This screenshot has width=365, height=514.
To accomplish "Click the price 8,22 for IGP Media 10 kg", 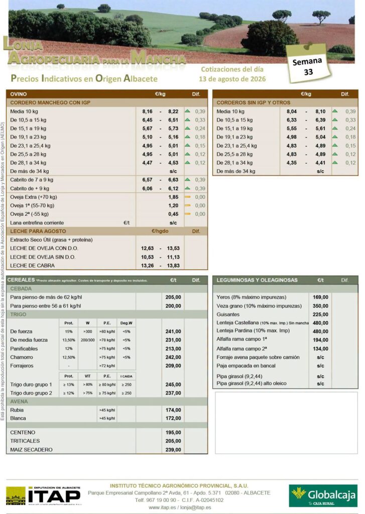I will point(173,111).
